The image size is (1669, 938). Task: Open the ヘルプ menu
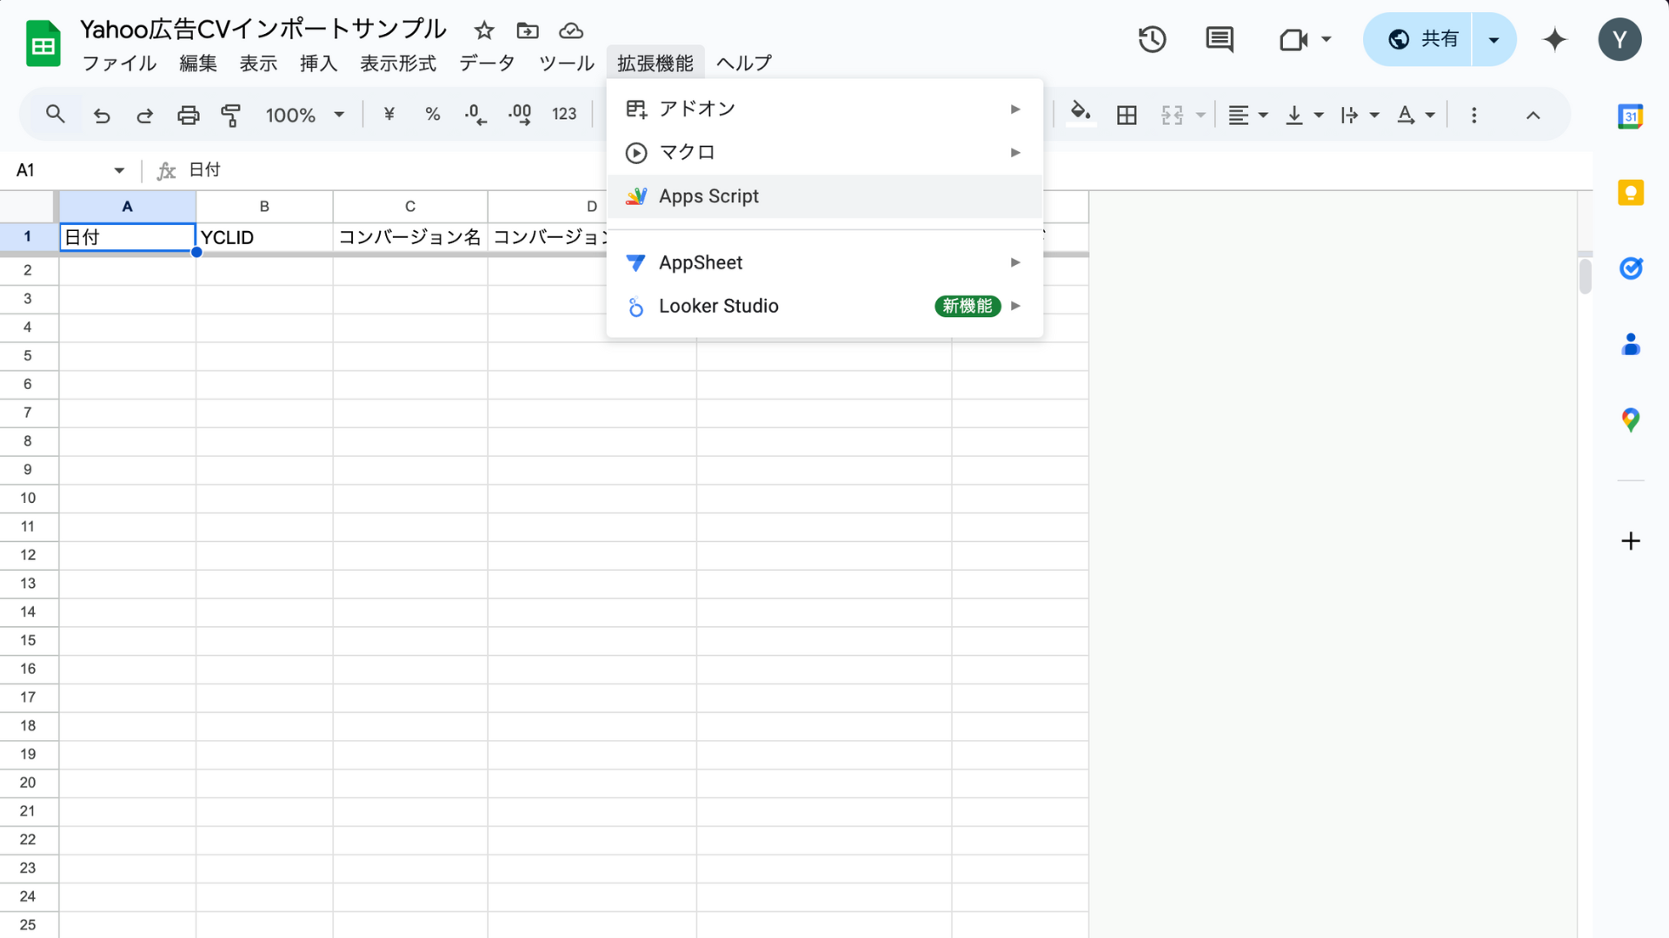click(744, 63)
